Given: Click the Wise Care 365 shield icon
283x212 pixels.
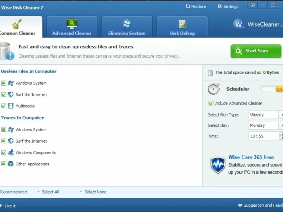Looking at the screenshot, I should pyautogui.click(x=218, y=165).
